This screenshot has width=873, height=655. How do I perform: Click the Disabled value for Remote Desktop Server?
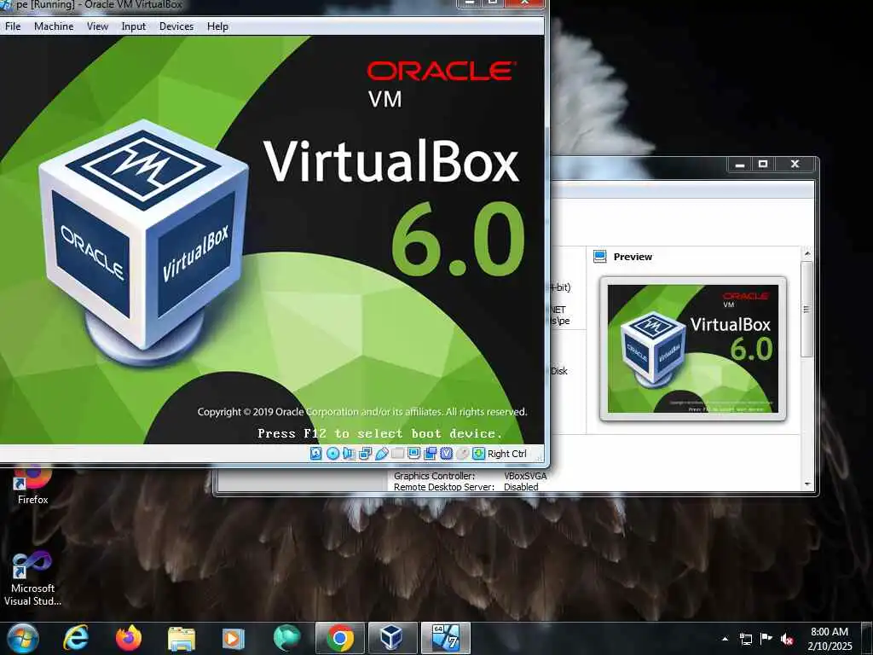click(521, 487)
